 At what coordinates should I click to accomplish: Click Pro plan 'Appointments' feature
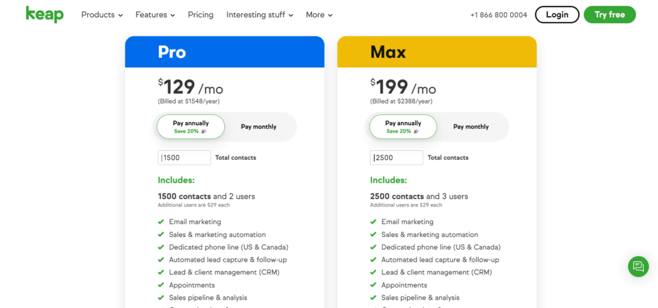coord(191,285)
